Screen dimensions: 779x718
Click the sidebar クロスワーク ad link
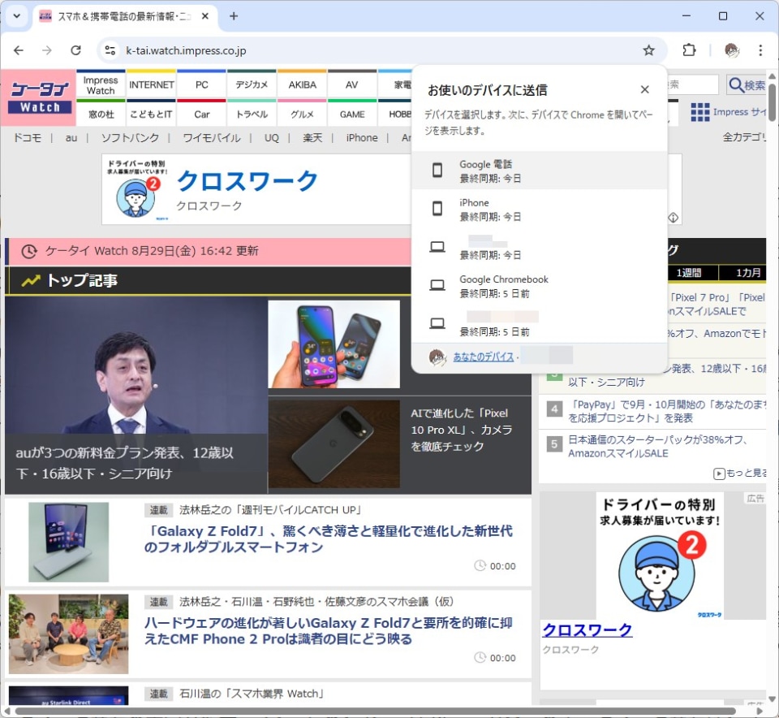[x=587, y=630]
